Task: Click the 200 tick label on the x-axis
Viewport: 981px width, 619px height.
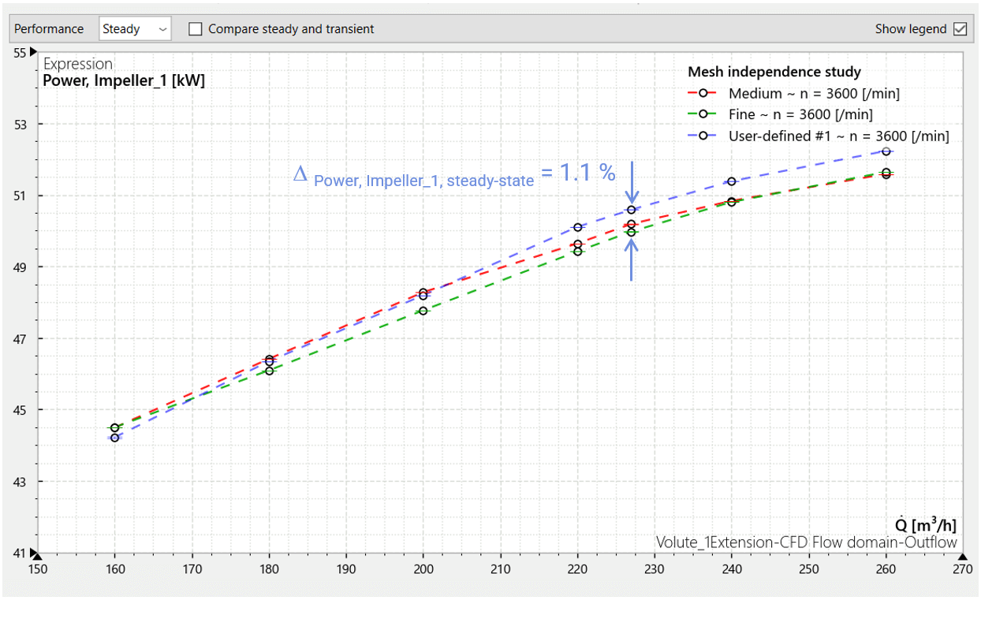Action: pos(423,569)
